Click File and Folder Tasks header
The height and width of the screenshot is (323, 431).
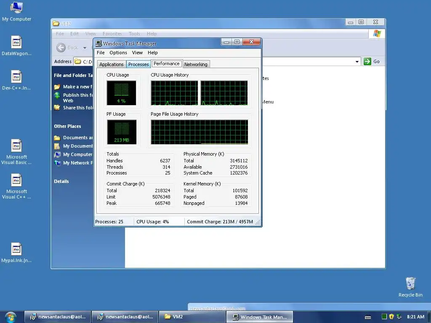[73, 75]
